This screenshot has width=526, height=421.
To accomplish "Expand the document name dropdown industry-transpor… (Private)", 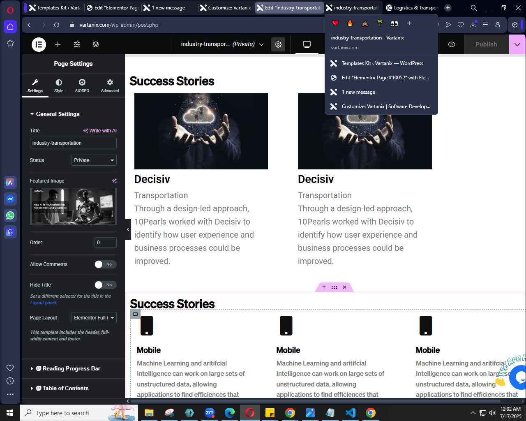I will (222, 44).
